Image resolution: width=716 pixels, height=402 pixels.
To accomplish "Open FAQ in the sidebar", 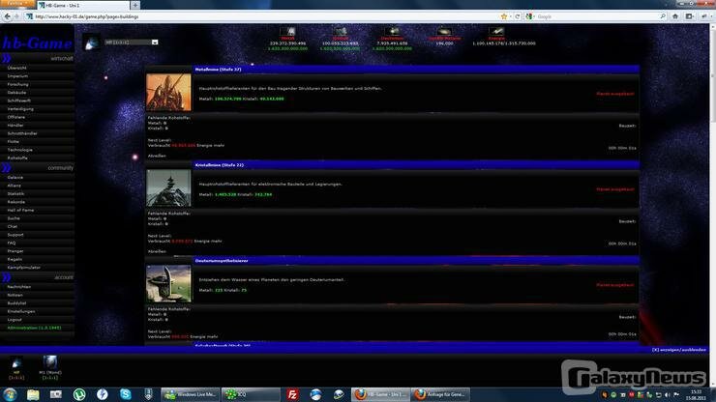I will coord(12,244).
